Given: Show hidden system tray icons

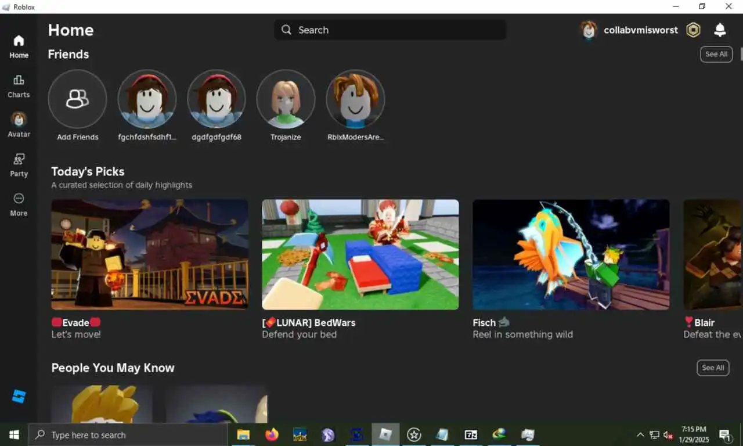Looking at the screenshot, I should pyautogui.click(x=640, y=434).
